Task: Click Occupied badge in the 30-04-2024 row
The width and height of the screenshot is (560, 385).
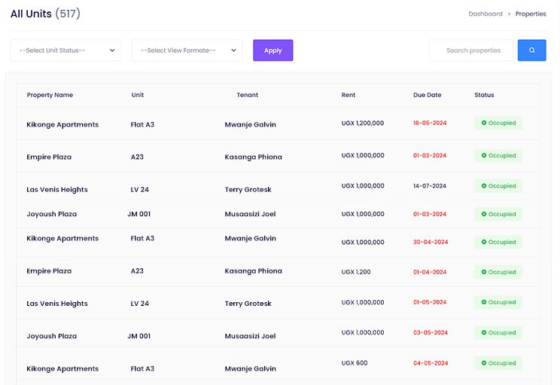Action: pos(498,243)
